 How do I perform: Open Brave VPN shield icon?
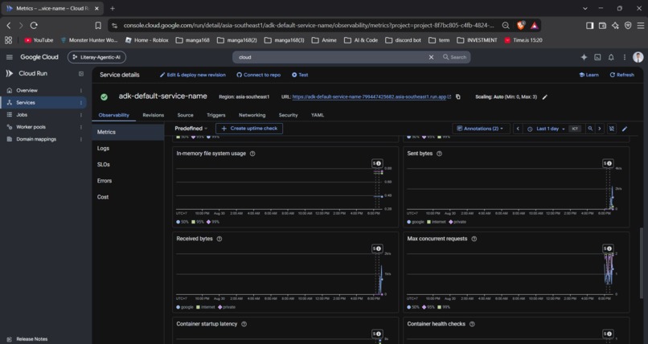click(x=628, y=26)
